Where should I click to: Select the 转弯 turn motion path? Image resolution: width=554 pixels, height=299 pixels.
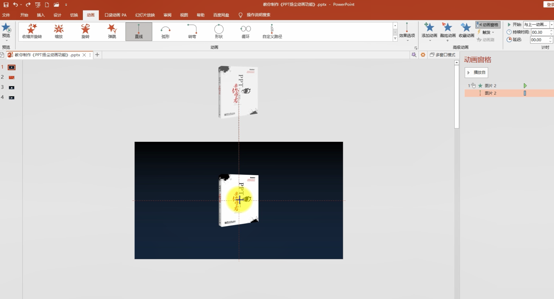[x=192, y=31]
